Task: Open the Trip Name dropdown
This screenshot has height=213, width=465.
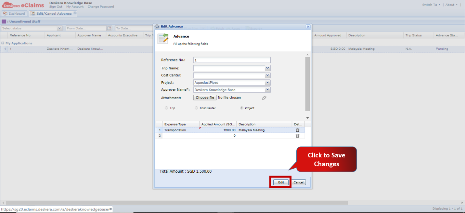Action: click(268, 68)
